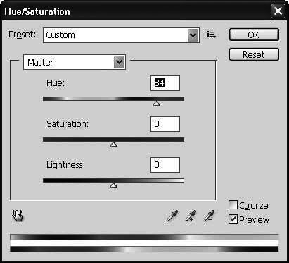
Task: Toggle the Preview checkbox off
Action: point(233,219)
